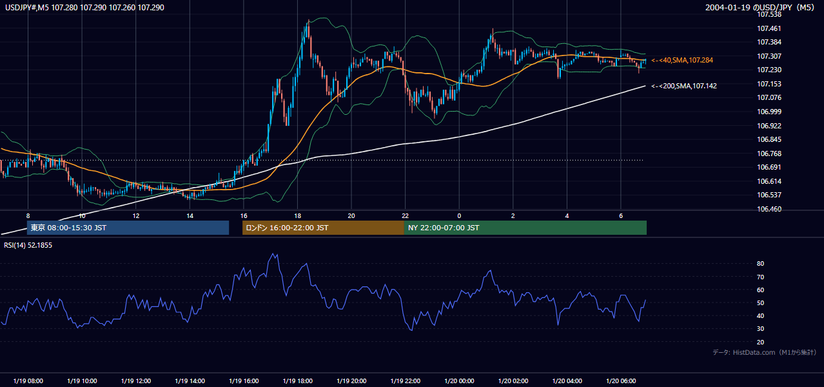
Task: Click the 1/19 16:00 time axis label
Action: (244, 381)
